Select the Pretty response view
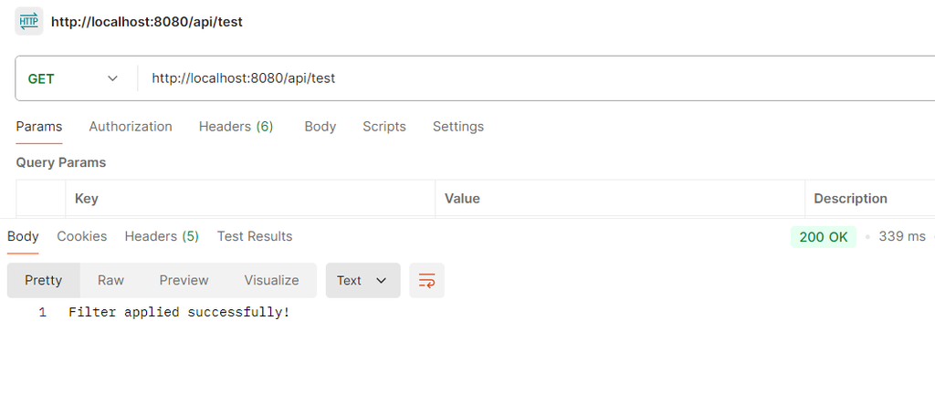The image size is (935, 414). [x=44, y=281]
